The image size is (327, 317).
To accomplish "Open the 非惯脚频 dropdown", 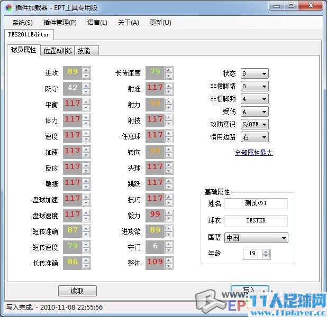I will 255,99.
